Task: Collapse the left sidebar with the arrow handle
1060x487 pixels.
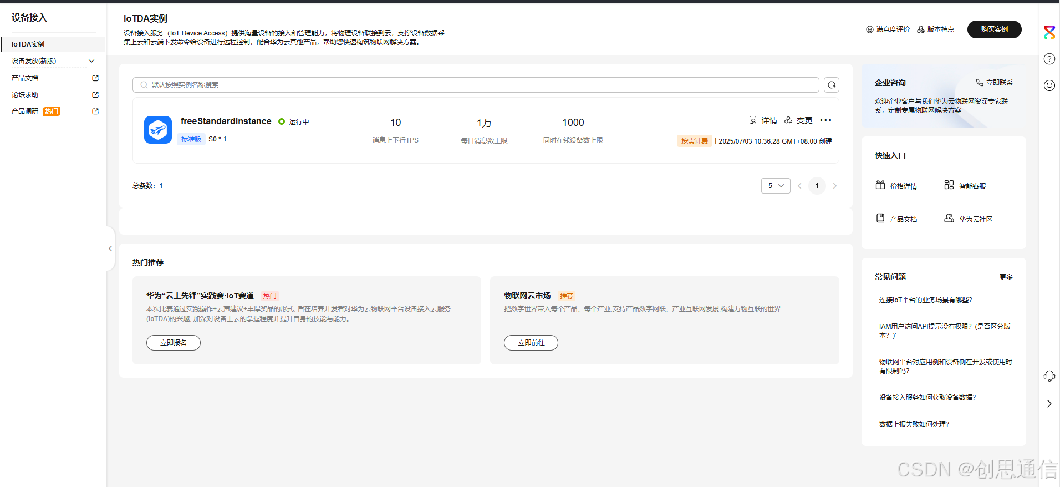Action: pyautogui.click(x=110, y=248)
